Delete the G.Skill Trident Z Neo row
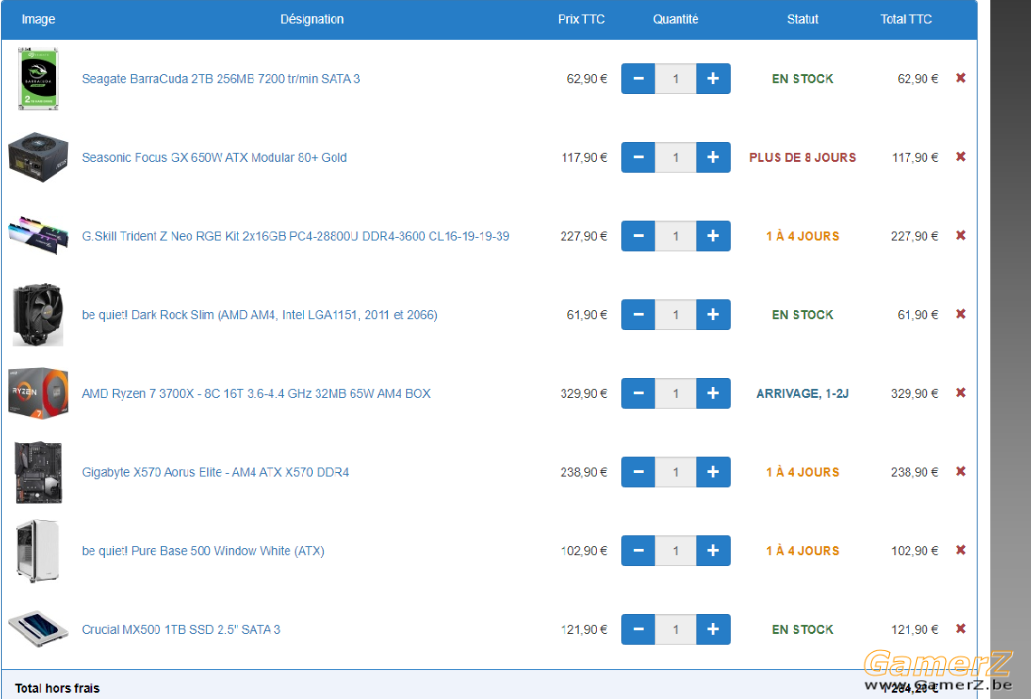 click(x=960, y=235)
